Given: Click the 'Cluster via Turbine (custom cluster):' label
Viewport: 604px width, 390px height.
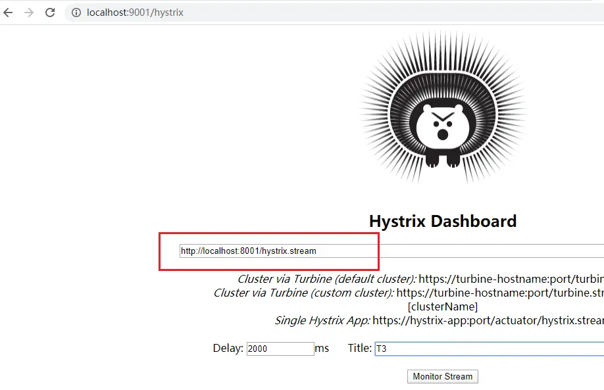Looking at the screenshot, I should [303, 293].
